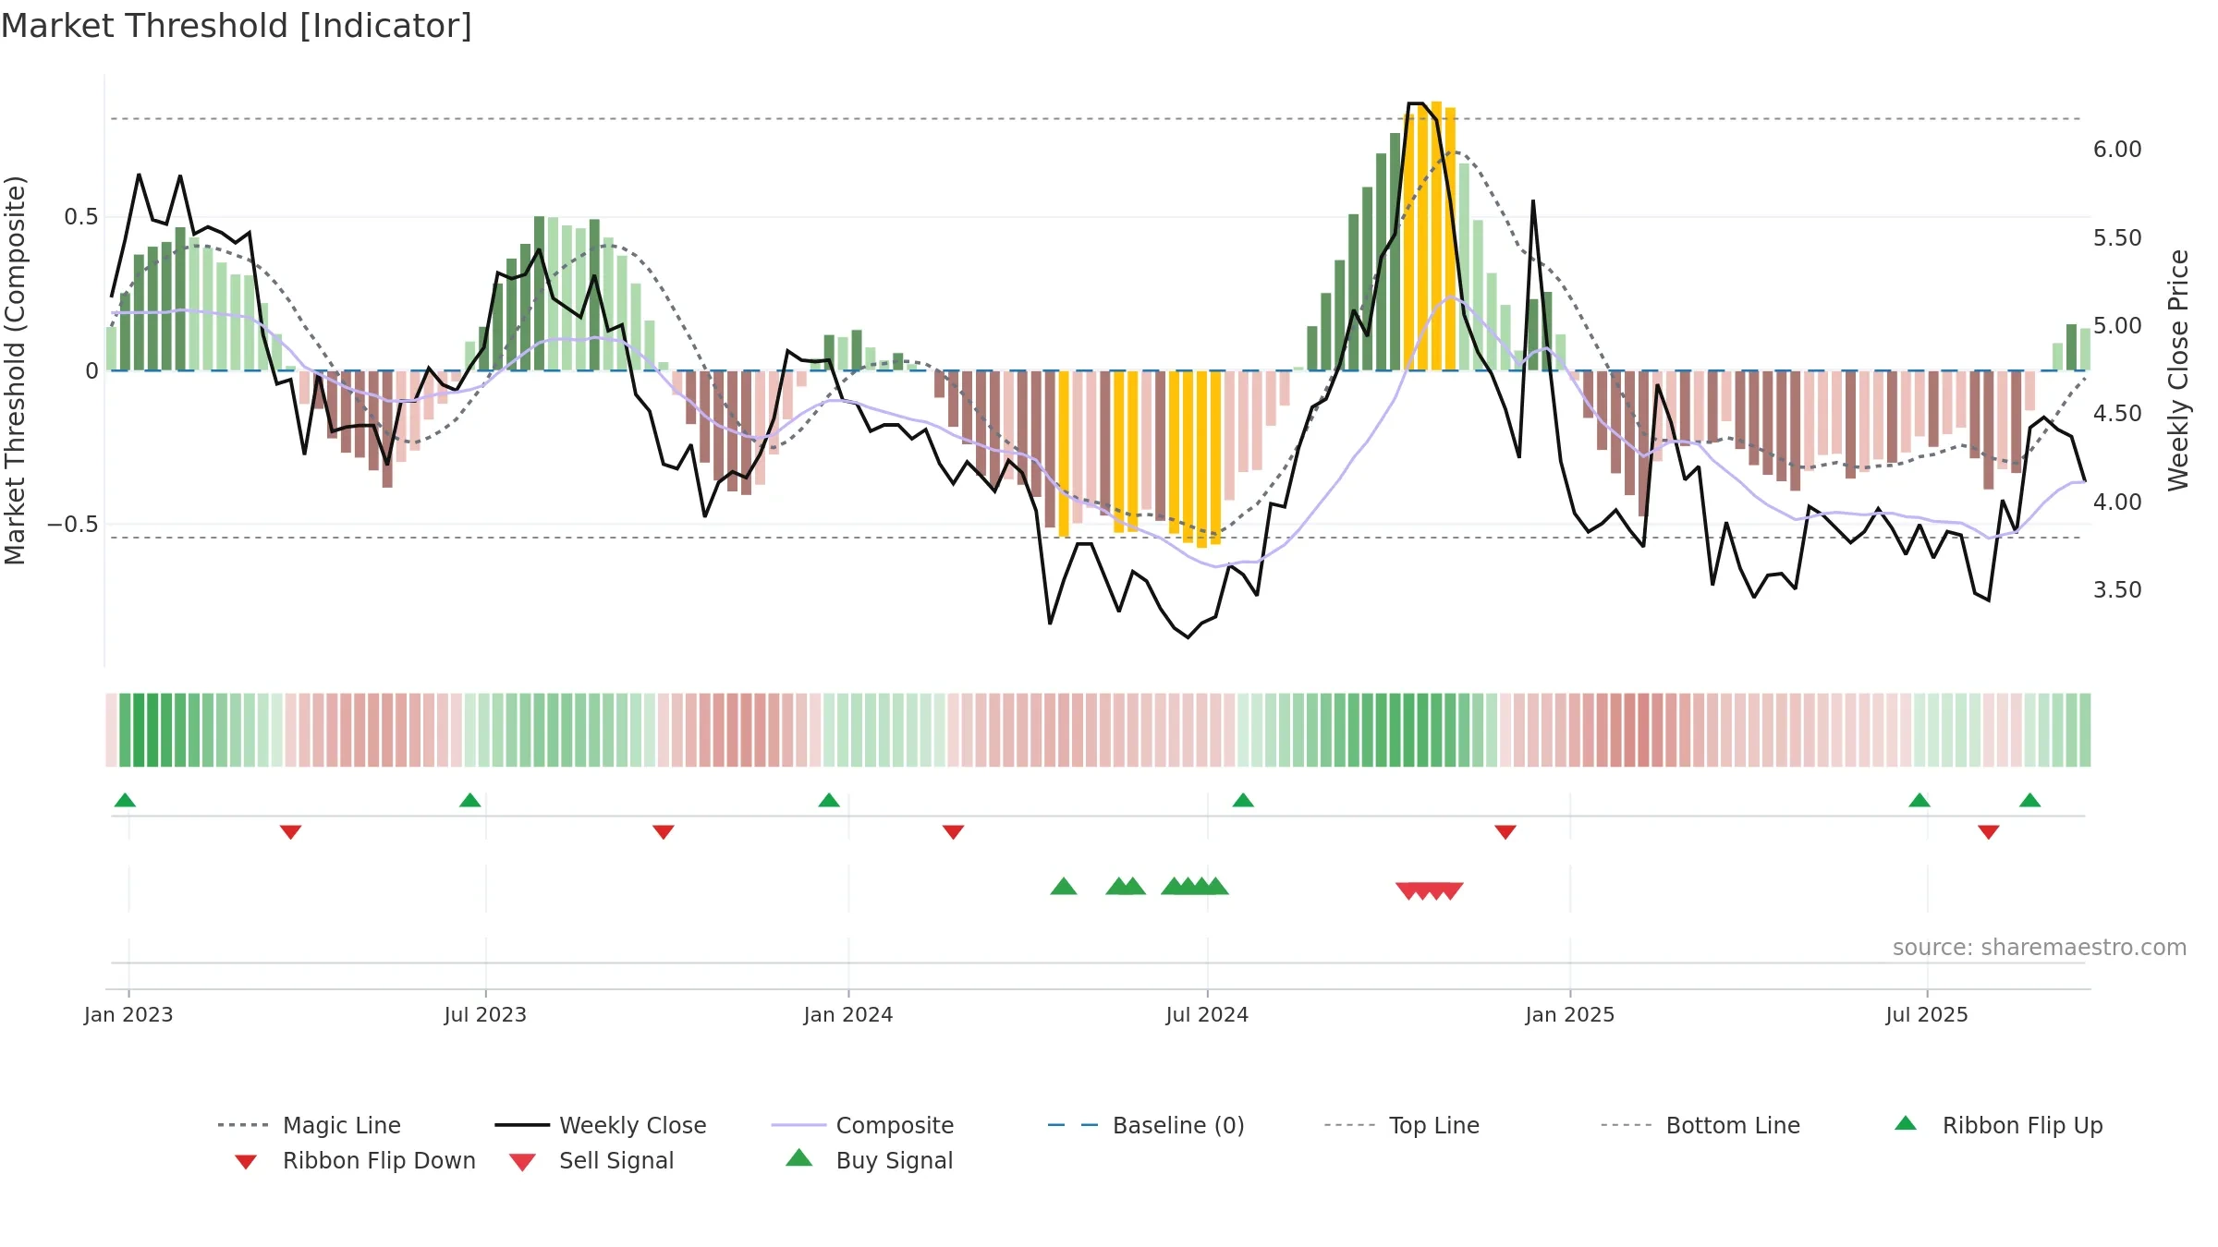Viewport: 2218px width, 1247px height.
Task: Click the 0.5 left axis tick label
Action: point(80,217)
